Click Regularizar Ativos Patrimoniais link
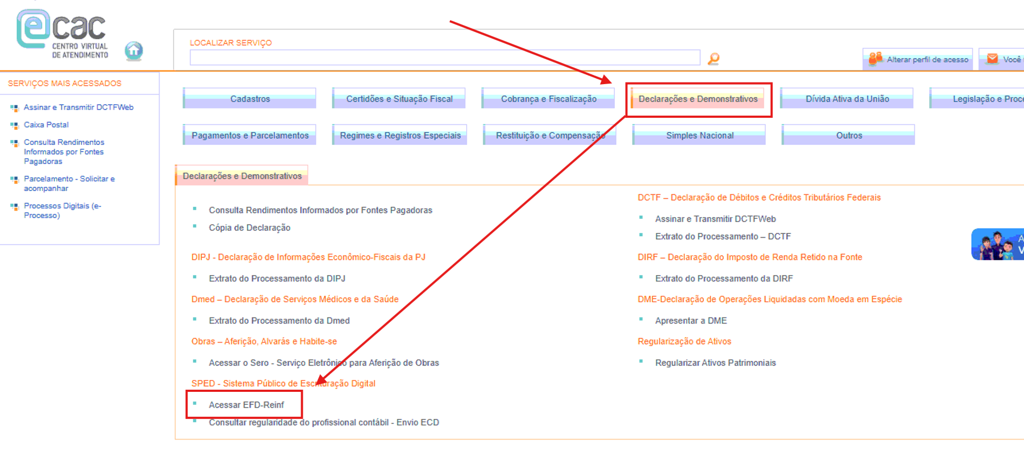 [715, 363]
